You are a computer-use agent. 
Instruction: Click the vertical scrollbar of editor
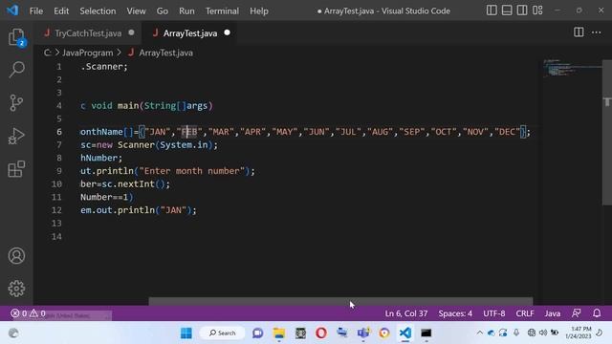tap(607, 133)
